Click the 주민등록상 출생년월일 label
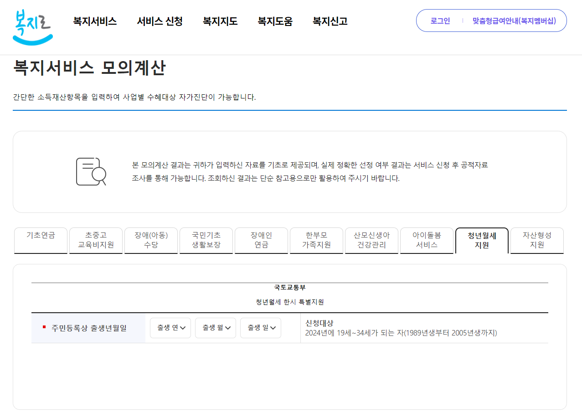Viewport: 582px width, 418px height. click(x=89, y=328)
